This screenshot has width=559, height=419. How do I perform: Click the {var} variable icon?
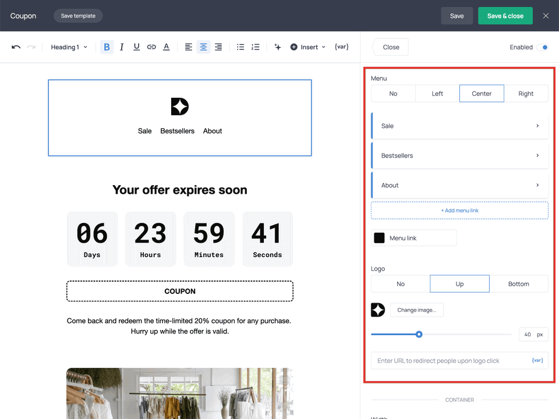pos(341,47)
